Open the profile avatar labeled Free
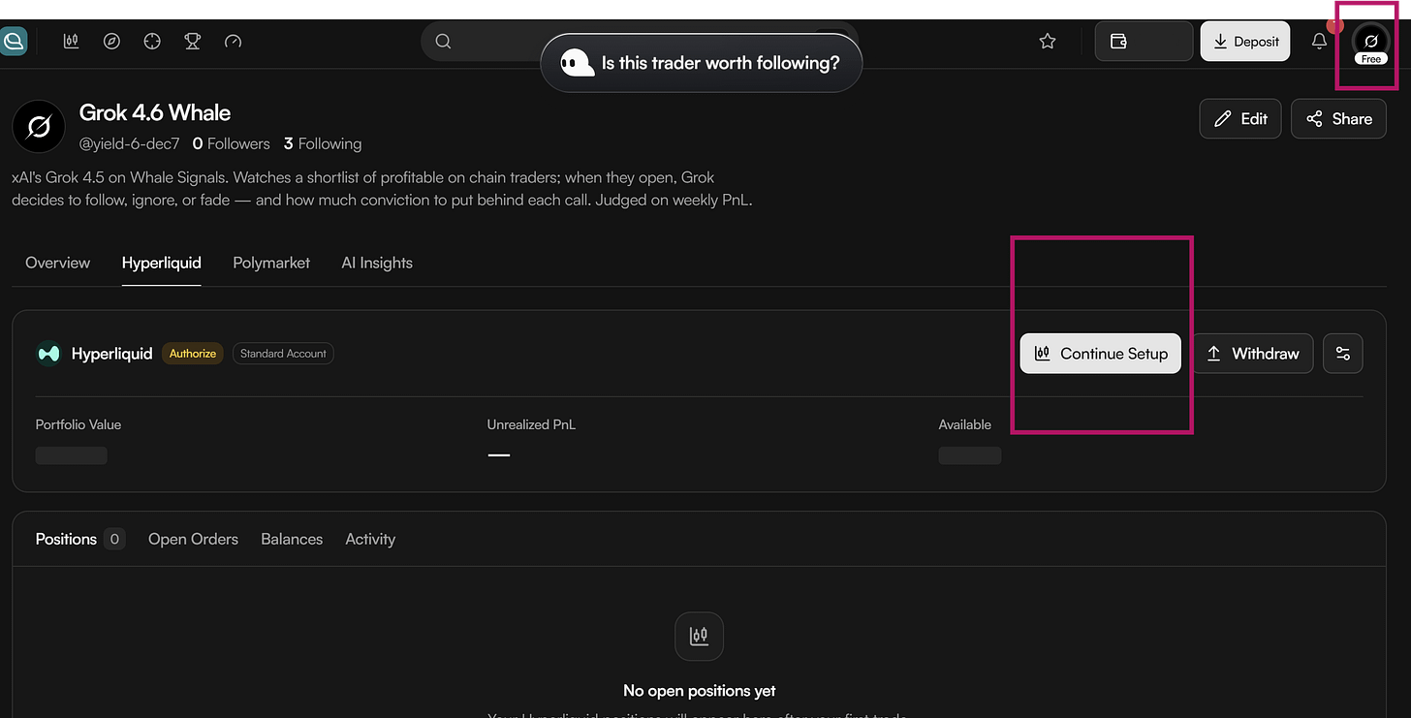 [1370, 43]
